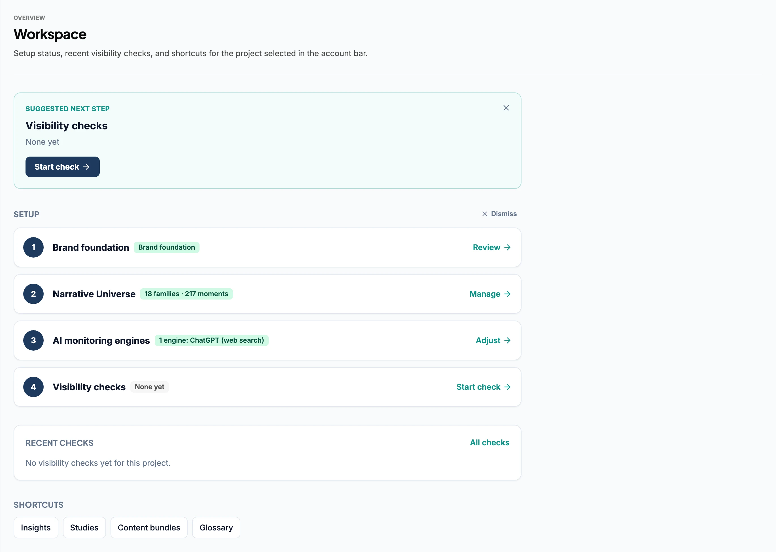Screen dimensions: 776x552
Task: Click step 1 number badge
Action: coord(33,247)
